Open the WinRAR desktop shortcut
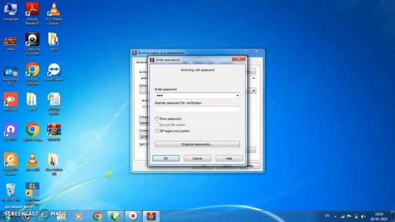 pyautogui.click(x=54, y=132)
